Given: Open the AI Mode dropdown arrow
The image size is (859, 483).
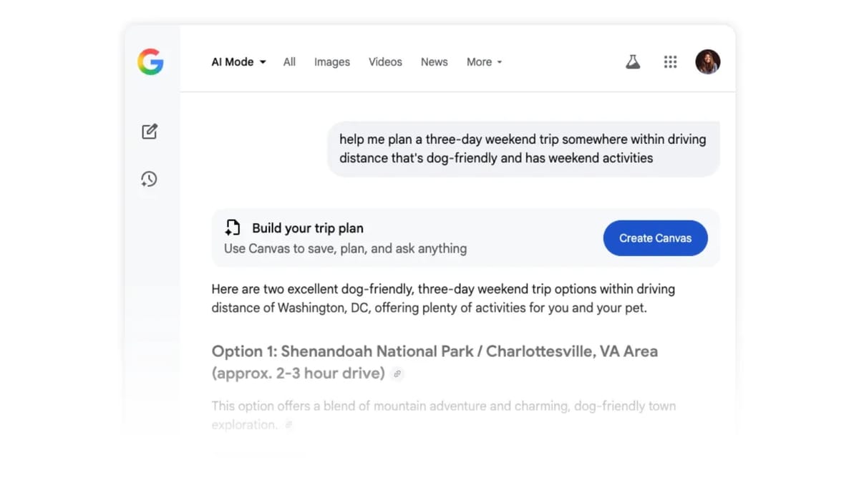Looking at the screenshot, I should coord(263,62).
